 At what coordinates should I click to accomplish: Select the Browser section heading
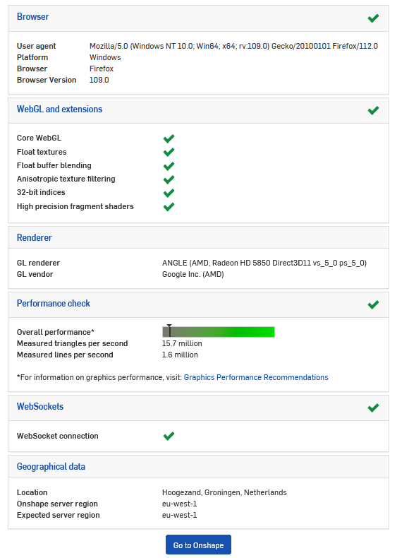click(32, 17)
